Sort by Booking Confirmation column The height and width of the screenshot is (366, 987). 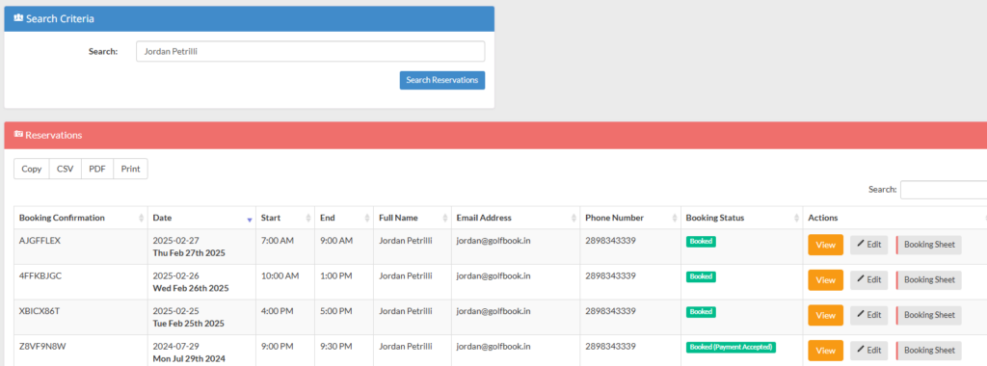(x=81, y=218)
